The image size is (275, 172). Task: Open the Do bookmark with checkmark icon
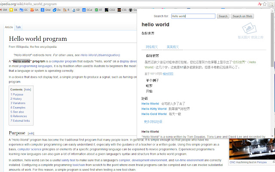pyautogui.click(x=57, y=10)
